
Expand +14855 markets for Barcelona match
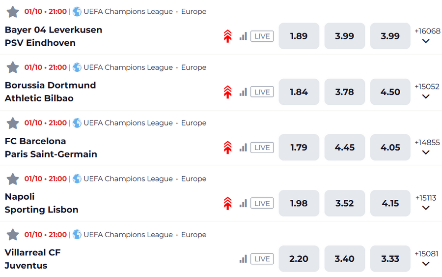tap(426, 147)
